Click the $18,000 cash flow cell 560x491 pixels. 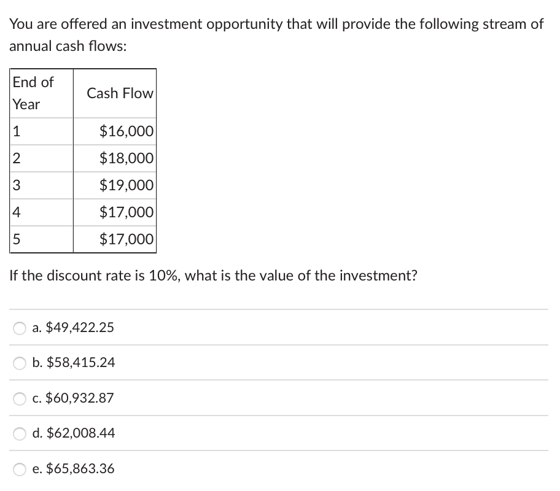point(126,158)
